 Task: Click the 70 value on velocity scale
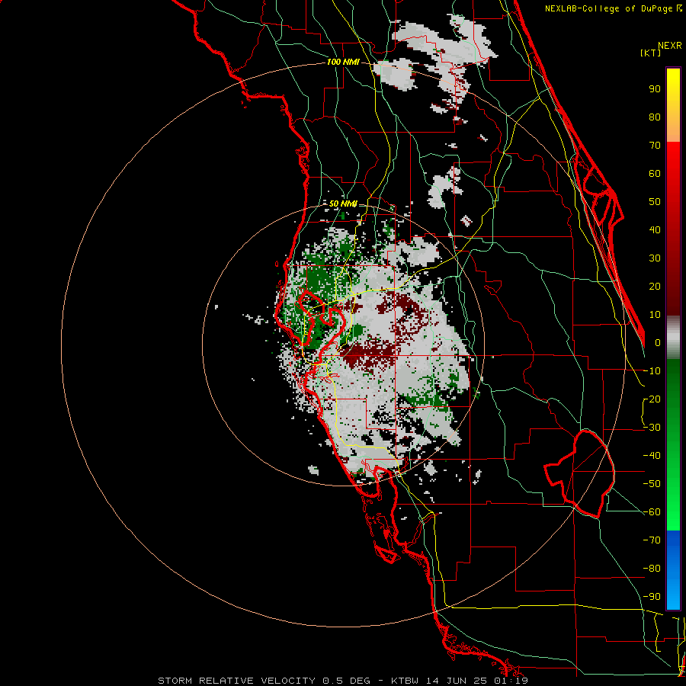click(x=655, y=146)
